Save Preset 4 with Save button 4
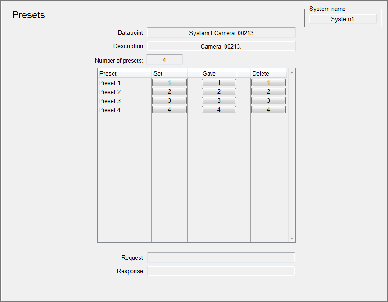Screen dimensions: 388x302 (x=219, y=109)
